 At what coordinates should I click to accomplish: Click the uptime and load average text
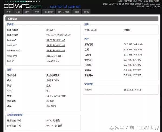tap(131, 4)
